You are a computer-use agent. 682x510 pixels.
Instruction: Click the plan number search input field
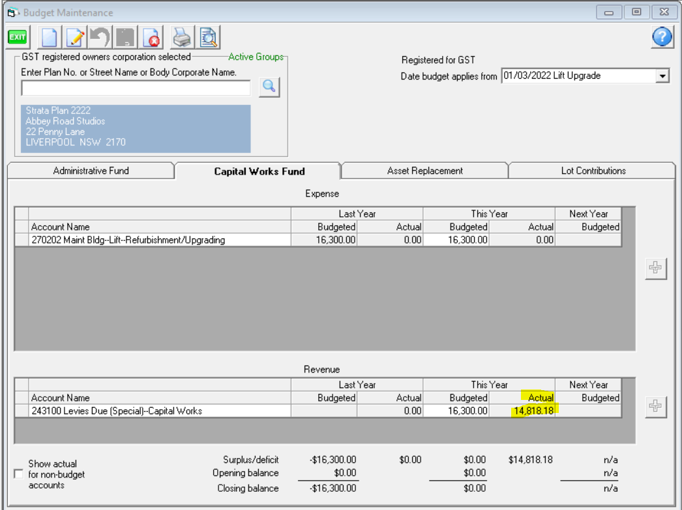click(x=136, y=88)
